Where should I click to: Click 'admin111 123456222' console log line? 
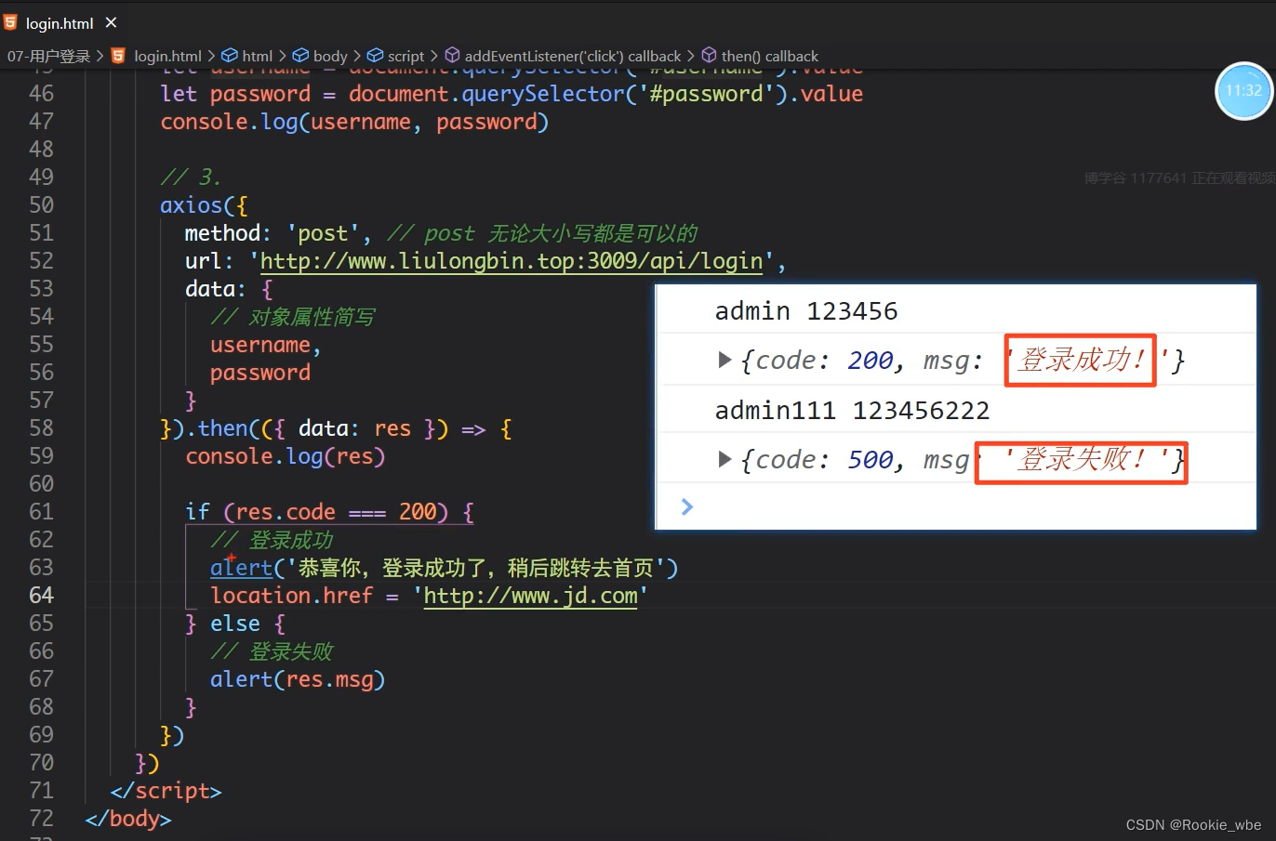(852, 410)
